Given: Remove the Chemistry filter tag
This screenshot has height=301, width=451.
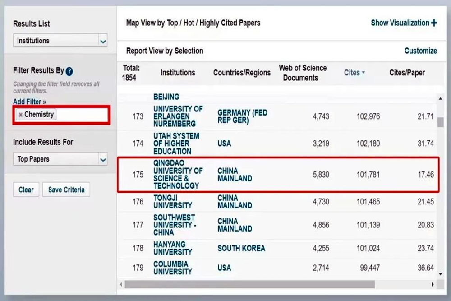Looking at the screenshot, I should (x=21, y=115).
